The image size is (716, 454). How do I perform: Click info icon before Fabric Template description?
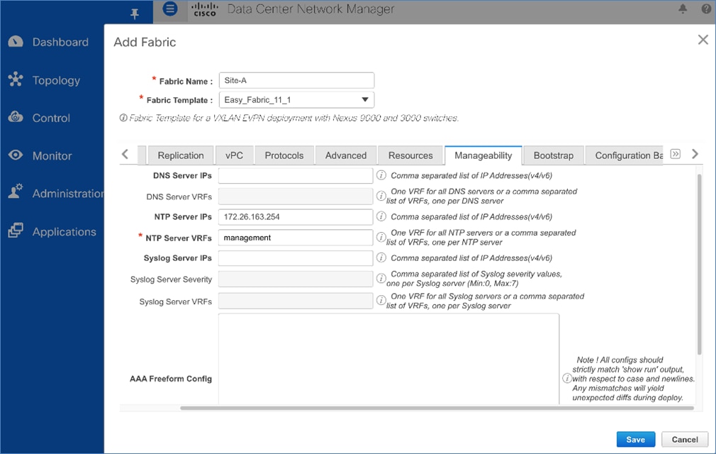[x=123, y=118]
